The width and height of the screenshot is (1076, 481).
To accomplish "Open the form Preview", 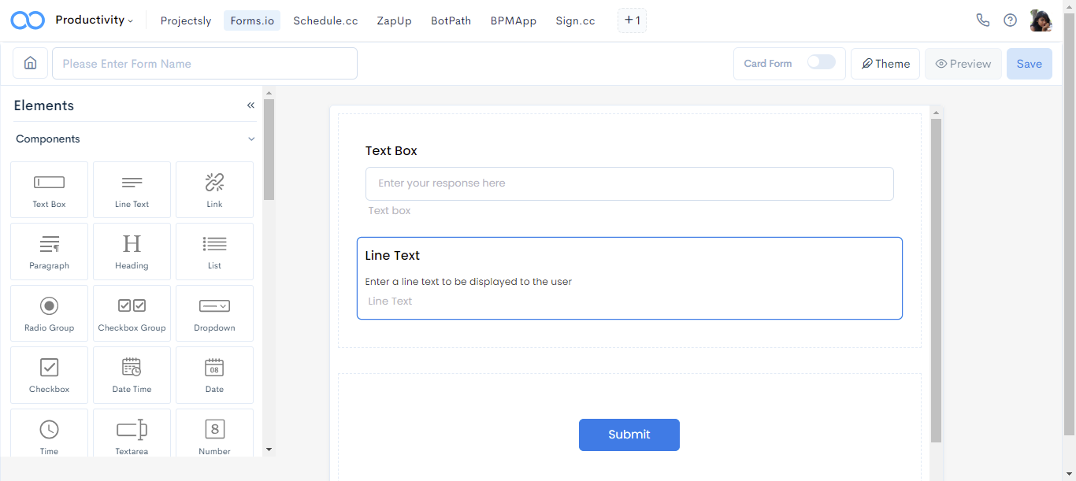I will [963, 63].
